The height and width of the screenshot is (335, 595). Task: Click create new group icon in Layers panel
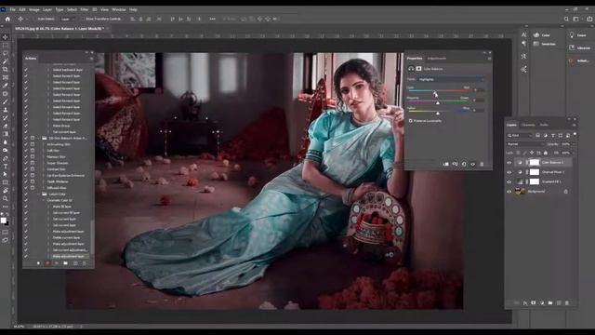pyautogui.click(x=550, y=302)
